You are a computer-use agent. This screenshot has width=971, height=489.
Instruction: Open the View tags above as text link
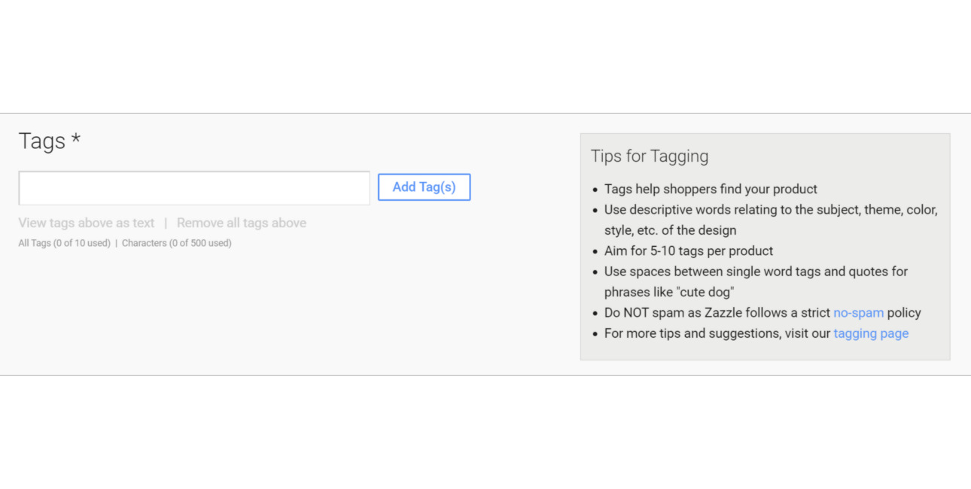click(87, 223)
